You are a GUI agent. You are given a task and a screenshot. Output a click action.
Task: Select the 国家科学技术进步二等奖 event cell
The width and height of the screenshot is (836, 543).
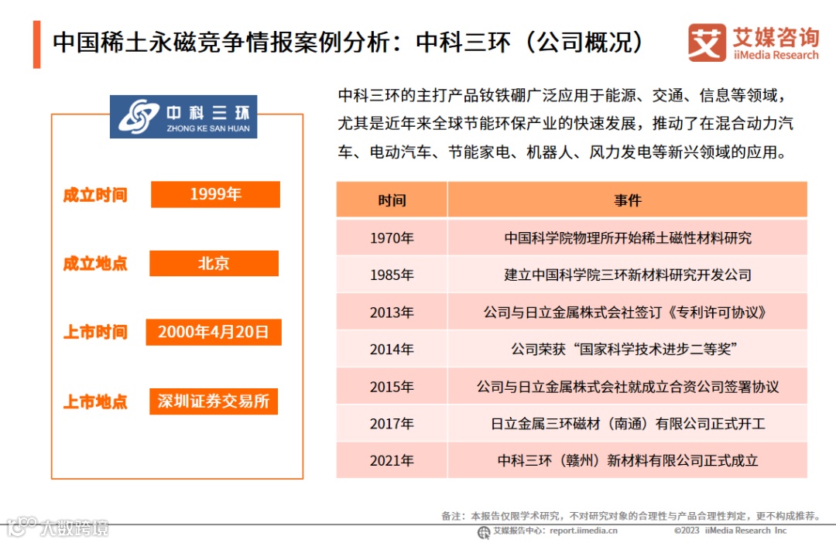[628, 349]
